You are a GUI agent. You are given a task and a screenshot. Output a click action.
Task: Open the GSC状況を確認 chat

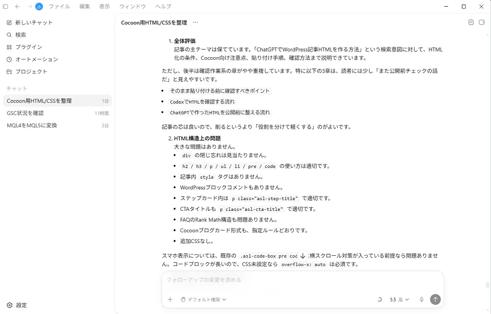click(57, 113)
